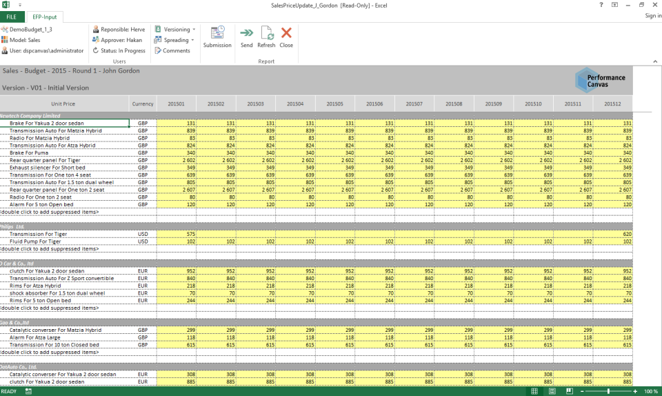Click the macro record icon in status bar
Image resolution: width=662 pixels, height=396 pixels.
[28, 391]
